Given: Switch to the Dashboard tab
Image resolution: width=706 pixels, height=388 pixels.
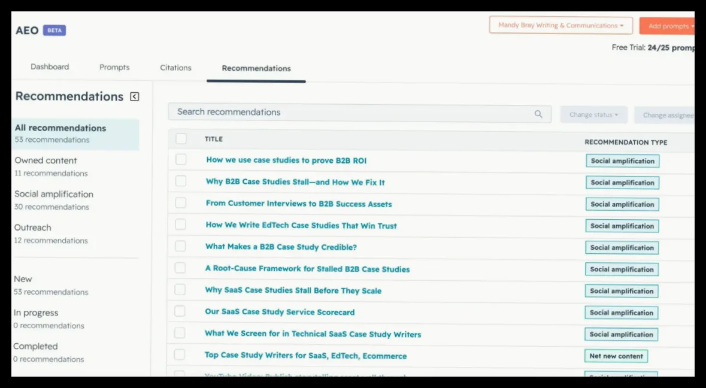Looking at the screenshot, I should pyautogui.click(x=50, y=66).
